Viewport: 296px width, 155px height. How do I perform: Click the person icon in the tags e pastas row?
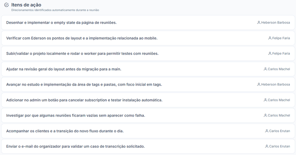point(259,84)
